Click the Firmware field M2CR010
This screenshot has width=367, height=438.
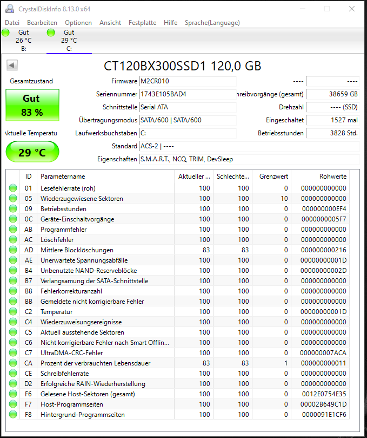tap(188, 81)
